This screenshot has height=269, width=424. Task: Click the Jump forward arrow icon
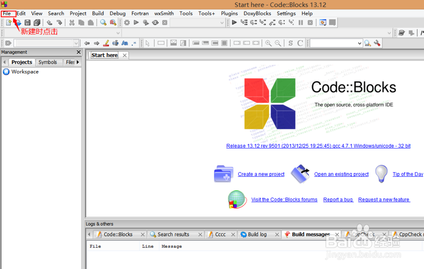click(x=97, y=43)
